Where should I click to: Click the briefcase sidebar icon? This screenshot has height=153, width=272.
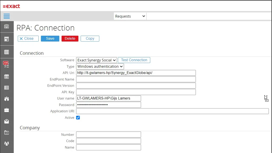tap(7, 110)
